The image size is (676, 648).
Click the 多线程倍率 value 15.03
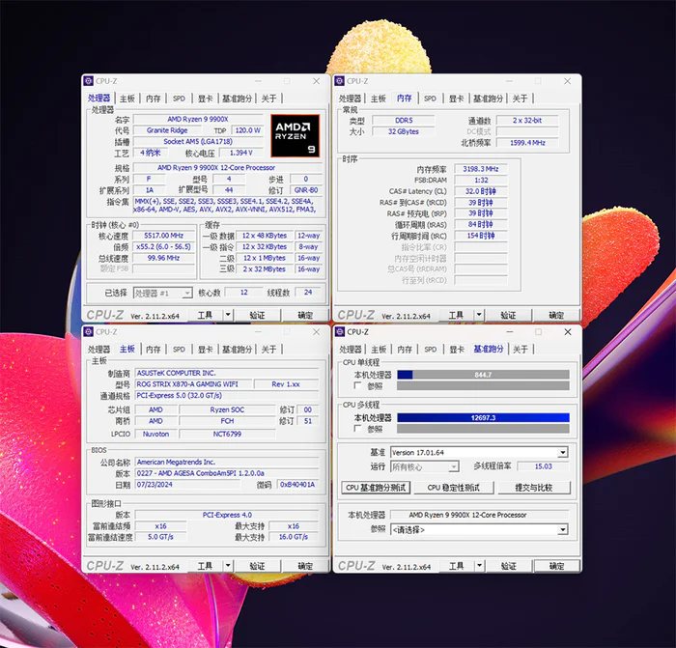[543, 466]
